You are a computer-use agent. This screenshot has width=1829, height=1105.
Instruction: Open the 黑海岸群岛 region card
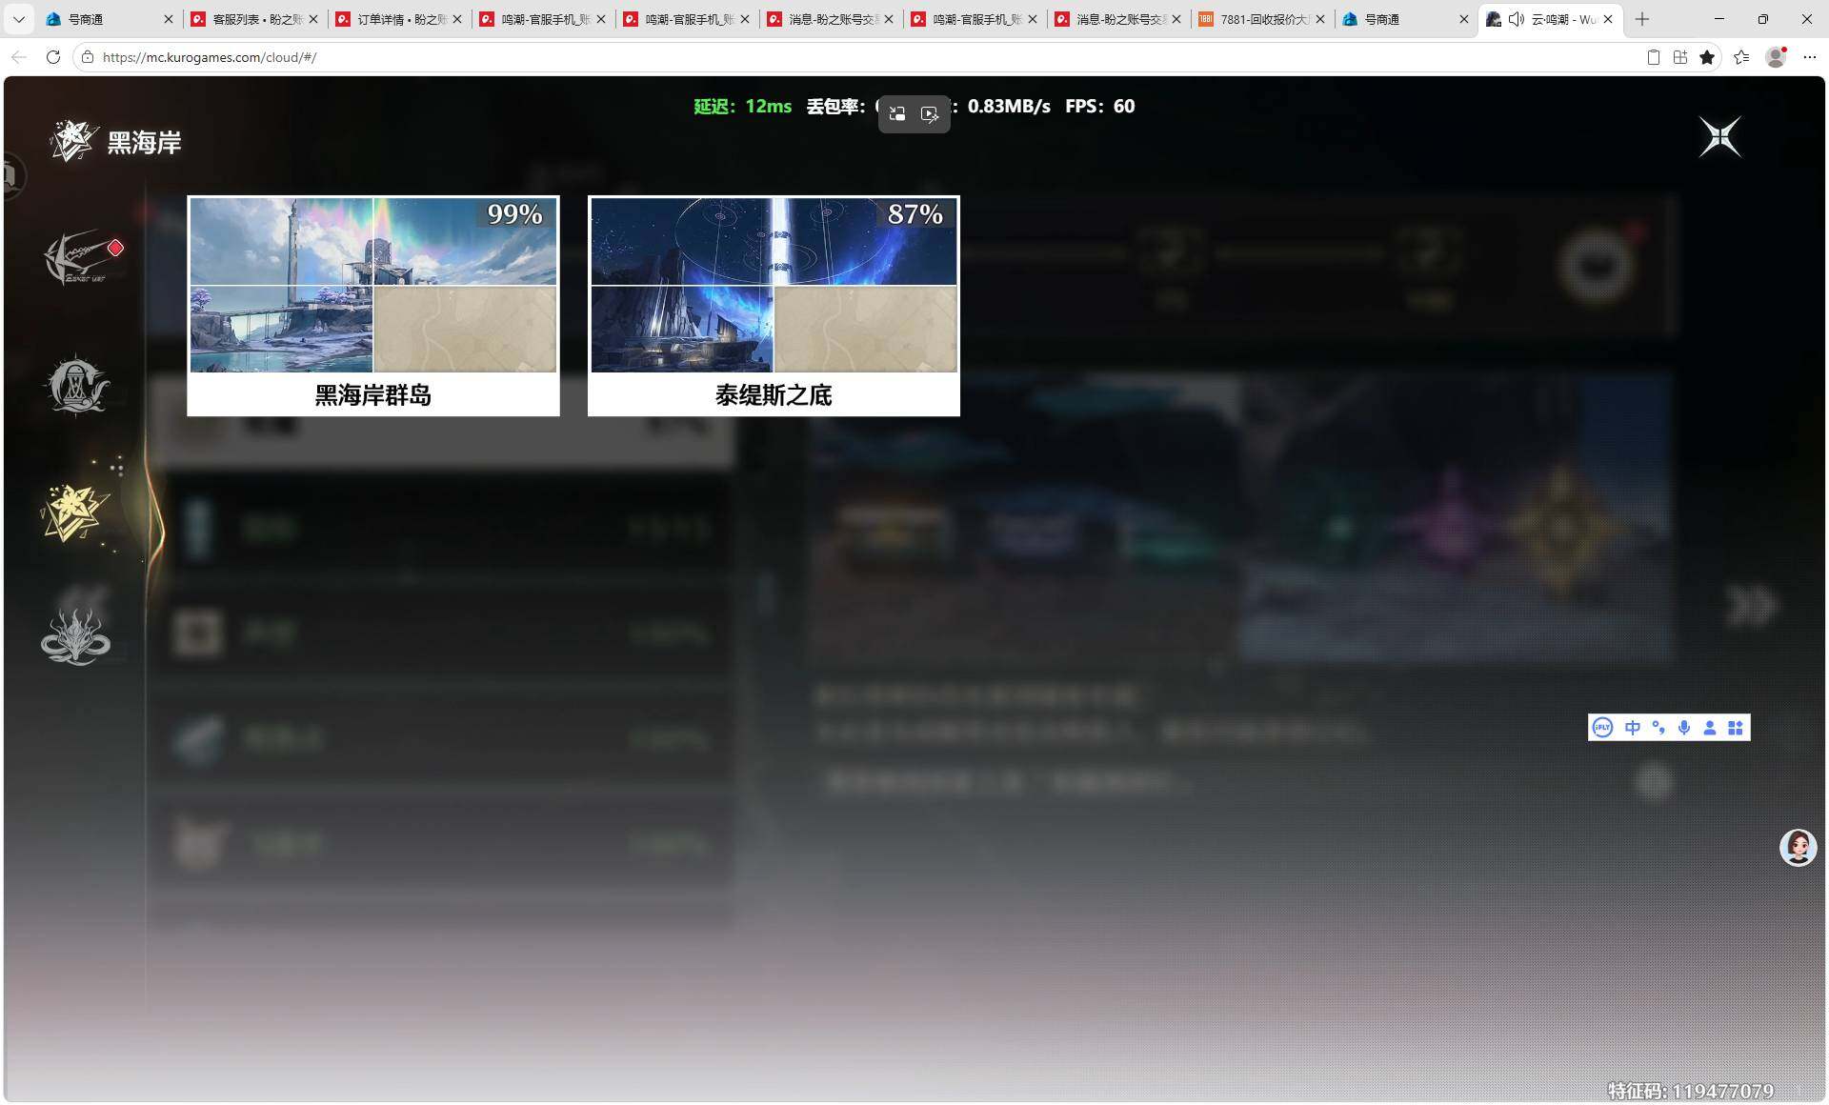pyautogui.click(x=373, y=306)
